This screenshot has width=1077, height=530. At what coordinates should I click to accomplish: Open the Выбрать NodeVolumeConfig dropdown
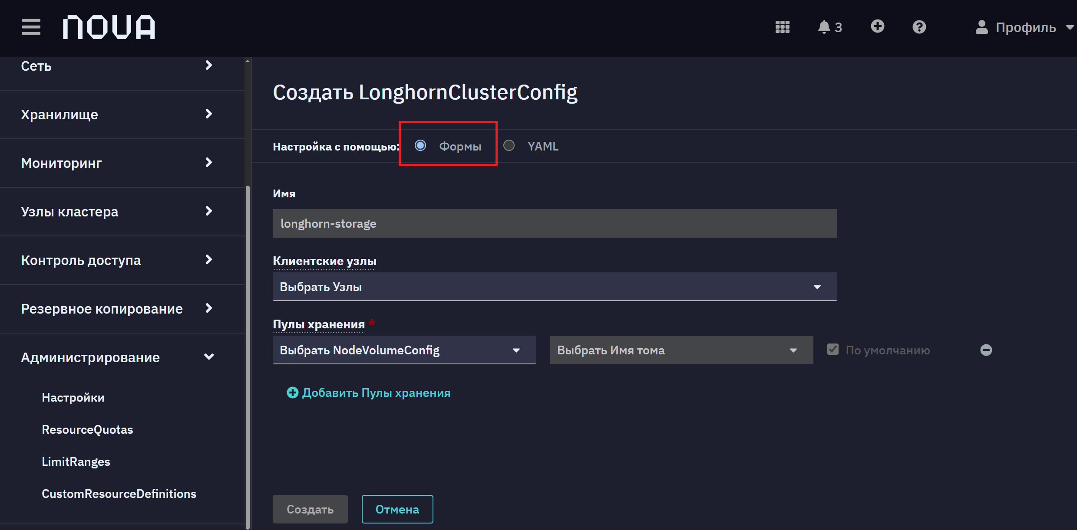click(404, 350)
